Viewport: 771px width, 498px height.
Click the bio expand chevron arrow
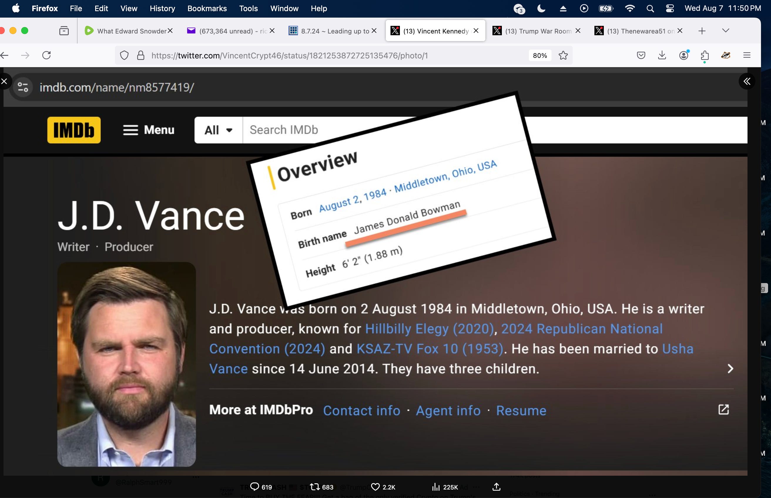730,369
